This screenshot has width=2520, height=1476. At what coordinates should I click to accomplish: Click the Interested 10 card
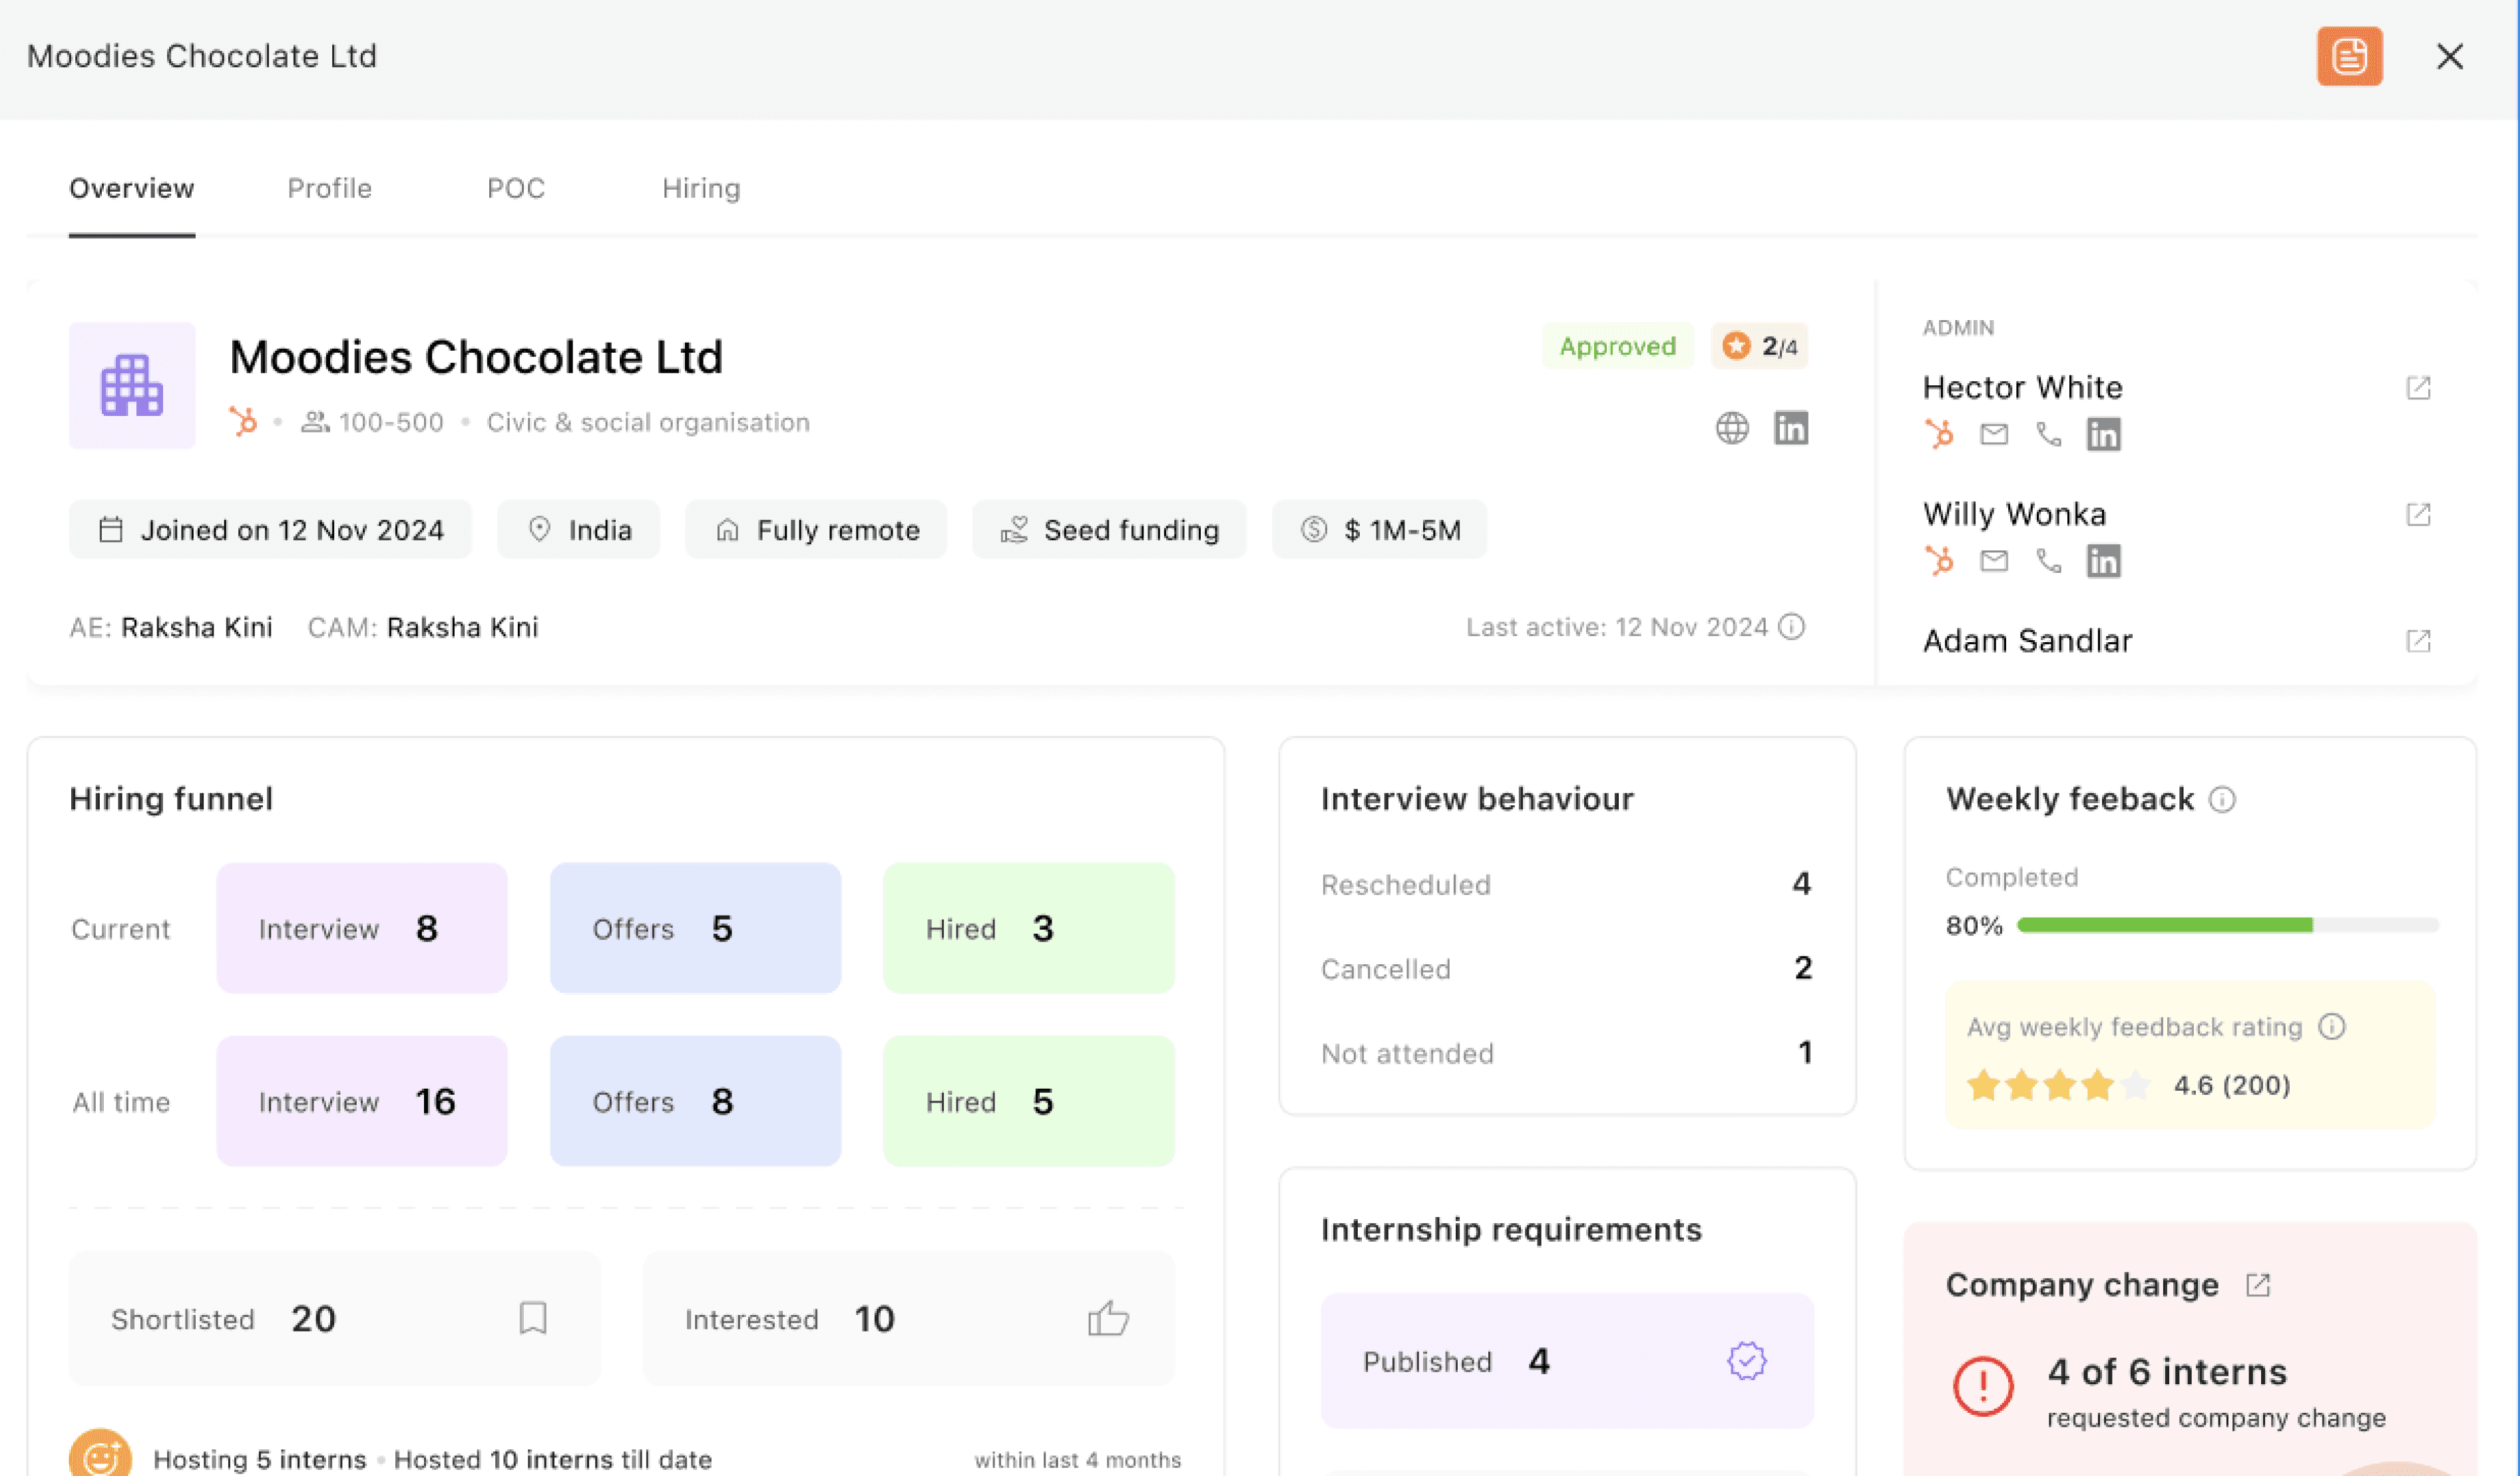click(908, 1319)
